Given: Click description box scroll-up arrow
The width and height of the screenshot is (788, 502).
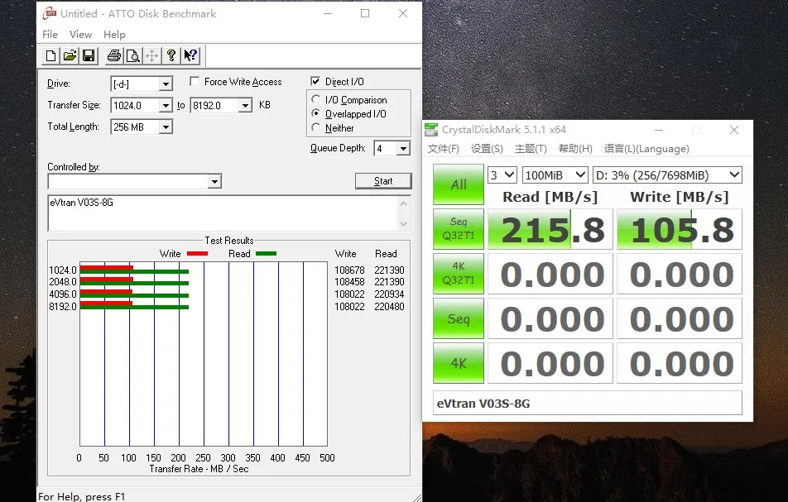Looking at the screenshot, I should [x=404, y=203].
